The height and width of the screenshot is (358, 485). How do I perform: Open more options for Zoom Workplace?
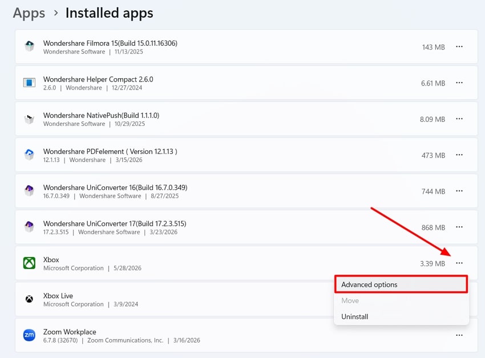[x=459, y=335]
